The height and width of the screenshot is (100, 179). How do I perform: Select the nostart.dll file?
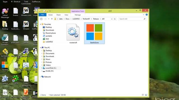tap(73, 34)
